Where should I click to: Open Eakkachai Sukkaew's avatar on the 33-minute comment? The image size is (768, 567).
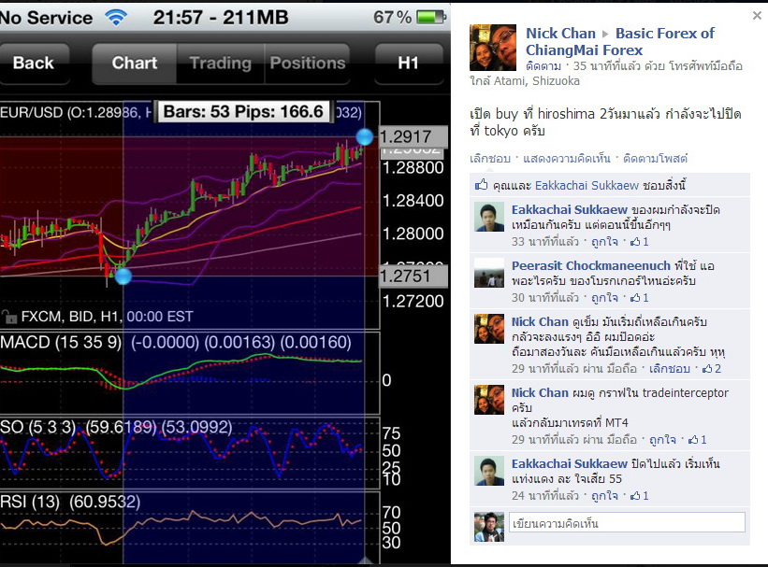pyautogui.click(x=489, y=217)
